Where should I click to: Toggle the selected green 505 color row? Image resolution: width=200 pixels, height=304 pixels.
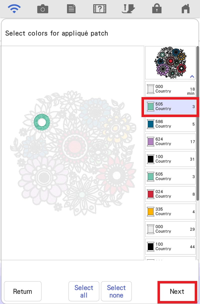coord(170,106)
